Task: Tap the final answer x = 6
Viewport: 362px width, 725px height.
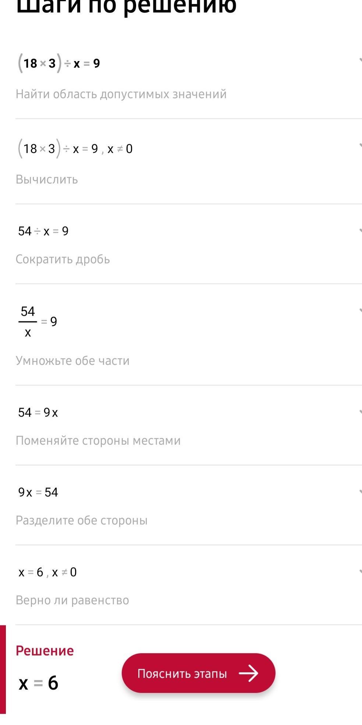Action: click(x=39, y=683)
